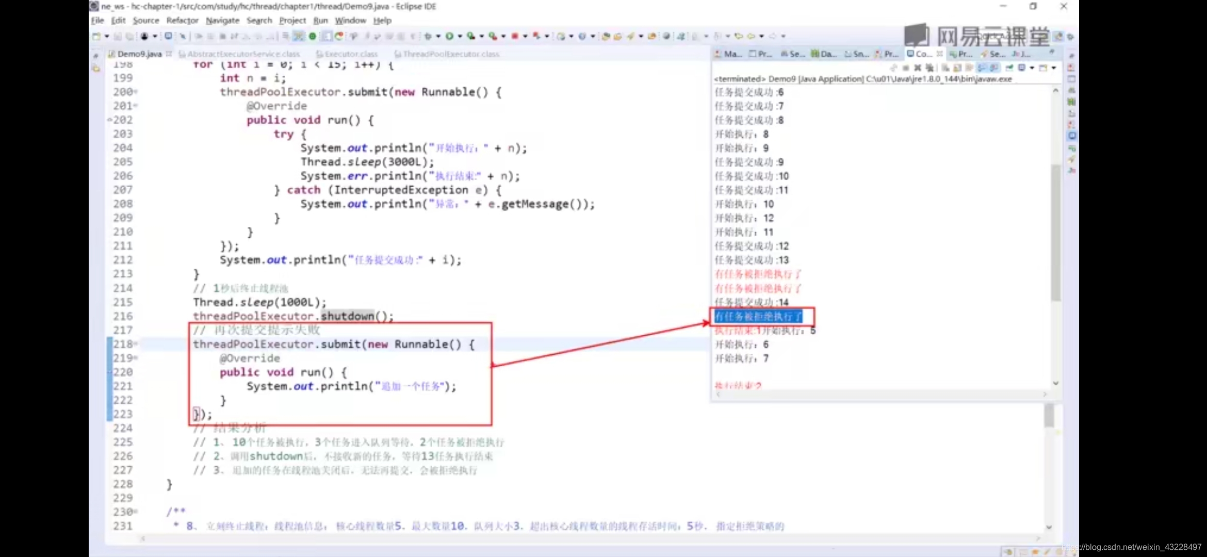
Task: Open the Project menu
Action: (x=292, y=20)
